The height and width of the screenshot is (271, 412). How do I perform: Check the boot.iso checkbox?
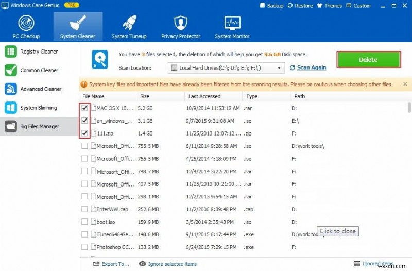click(x=84, y=222)
